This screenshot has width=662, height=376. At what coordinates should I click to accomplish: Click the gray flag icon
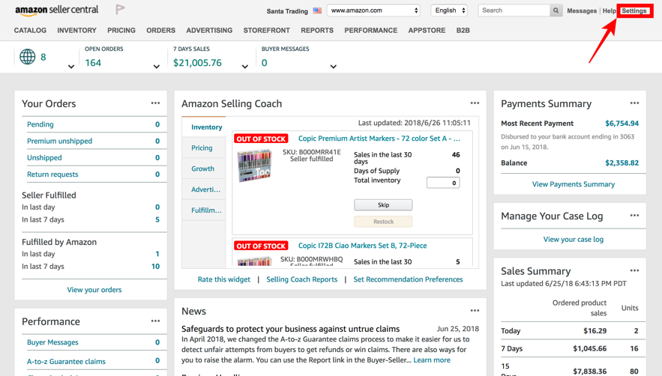(x=120, y=9)
